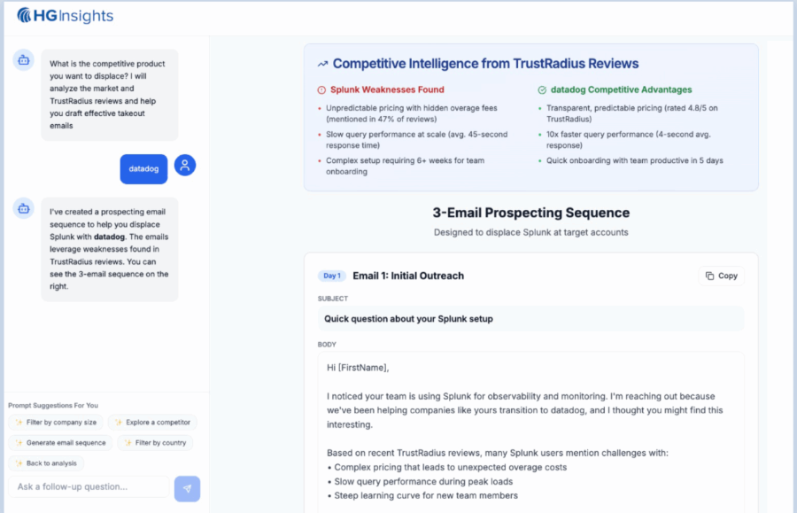Click the trend arrow icon by Competitive Intelligence

(322, 64)
